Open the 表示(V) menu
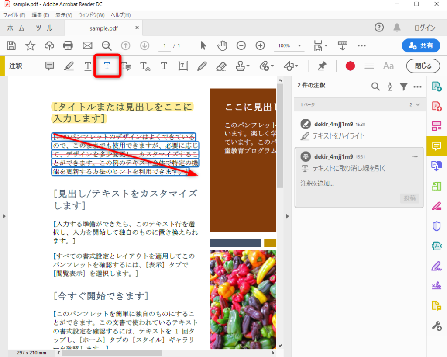The image size is (447, 357). pyautogui.click(x=64, y=15)
